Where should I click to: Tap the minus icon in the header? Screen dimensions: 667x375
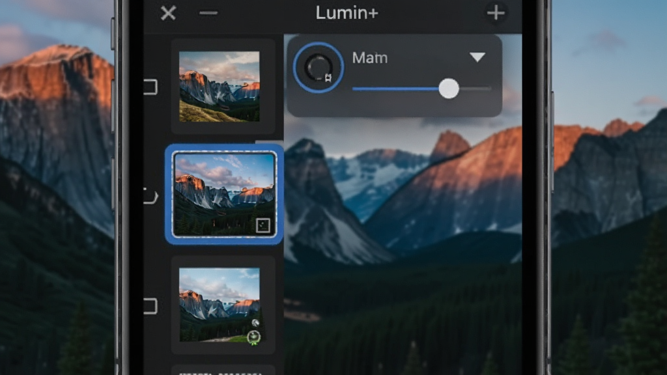coord(208,13)
